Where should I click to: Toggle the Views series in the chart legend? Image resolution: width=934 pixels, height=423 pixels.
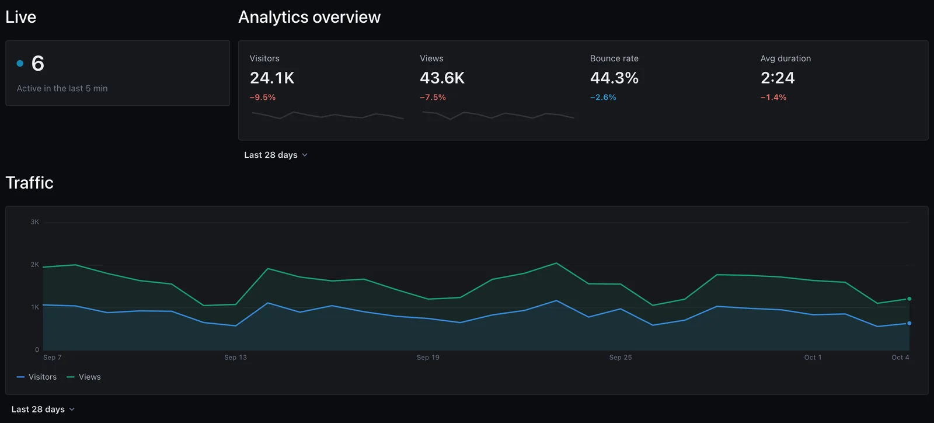pos(83,377)
